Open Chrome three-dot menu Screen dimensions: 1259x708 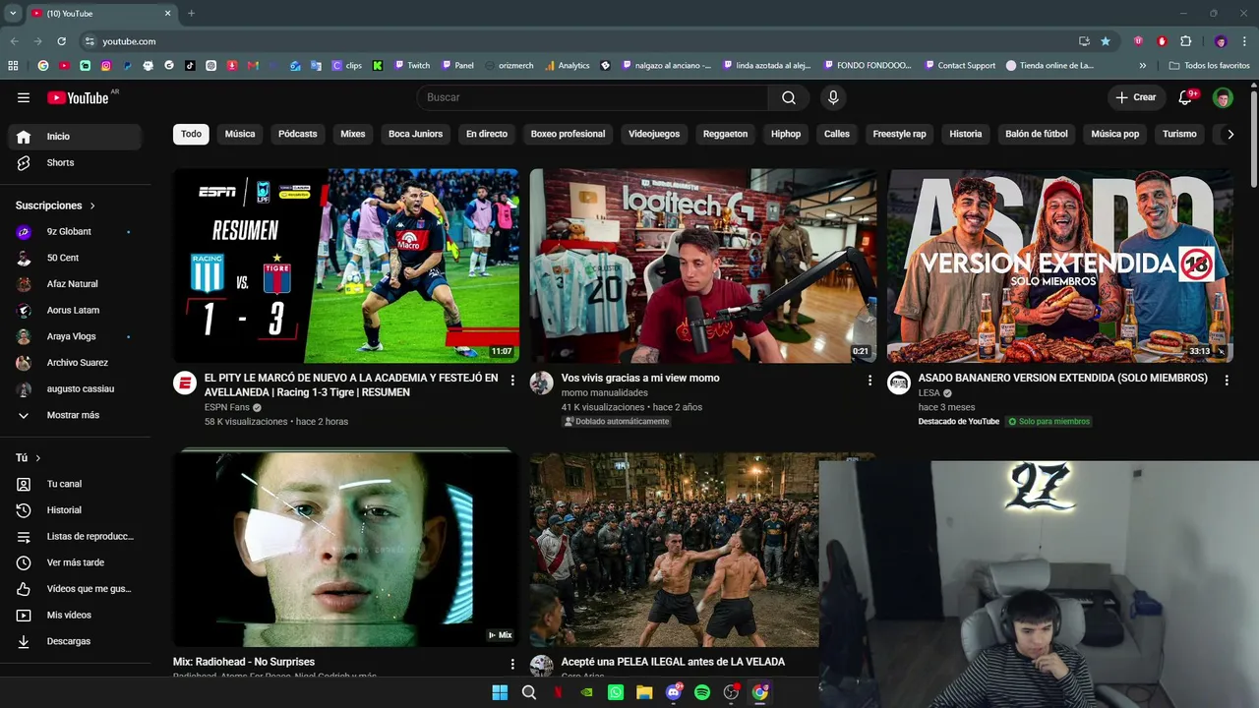tap(1244, 41)
